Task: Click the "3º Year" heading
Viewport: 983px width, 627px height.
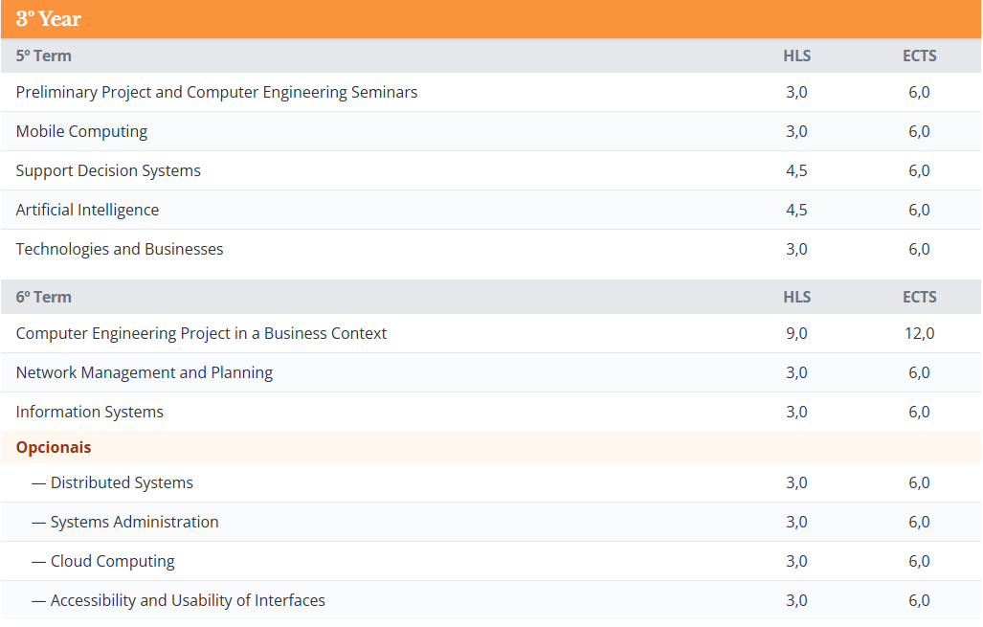Action: click(x=48, y=19)
